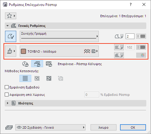
Task: Enable the Αφαίρεση από Χώρους checkbox
Action: pos(6,95)
